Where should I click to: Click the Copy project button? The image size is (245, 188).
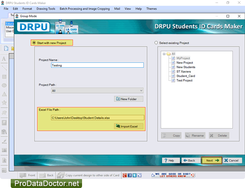click(x=171, y=135)
